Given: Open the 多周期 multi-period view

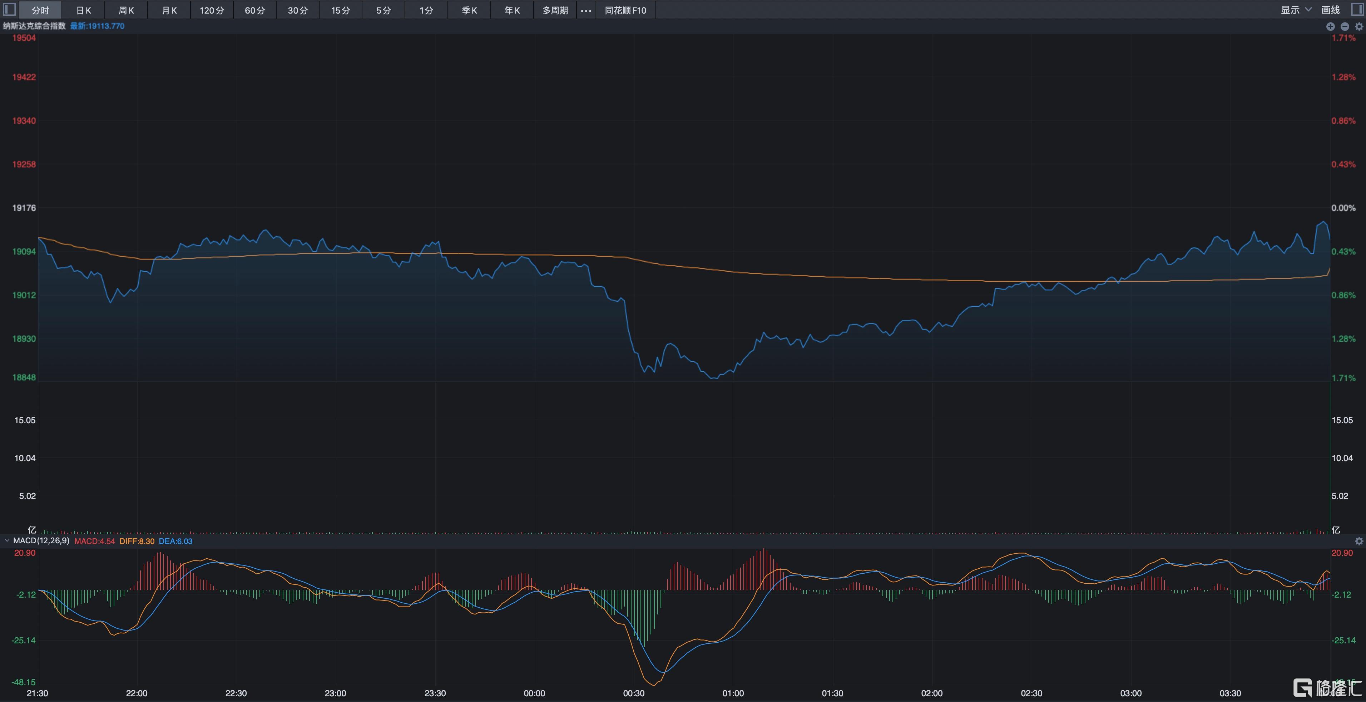Looking at the screenshot, I should click(x=555, y=11).
